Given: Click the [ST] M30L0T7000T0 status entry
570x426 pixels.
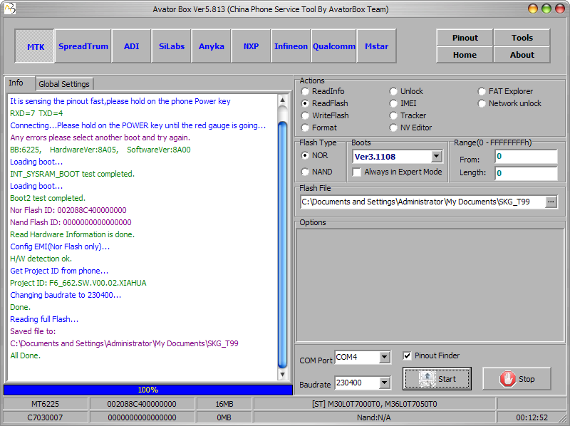Looking at the screenshot, I should point(375,404).
